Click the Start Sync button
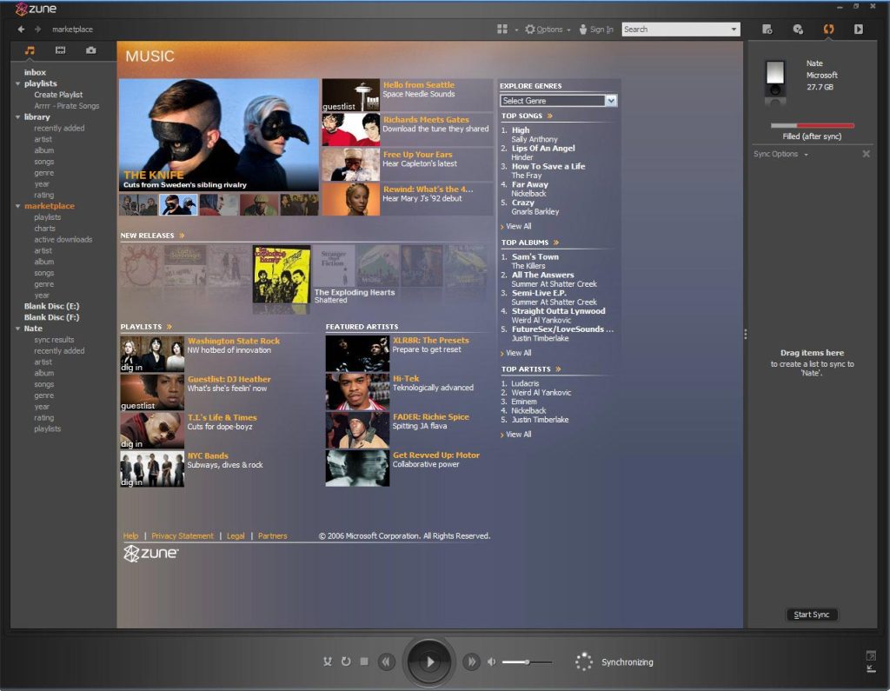The width and height of the screenshot is (890, 691). (812, 615)
